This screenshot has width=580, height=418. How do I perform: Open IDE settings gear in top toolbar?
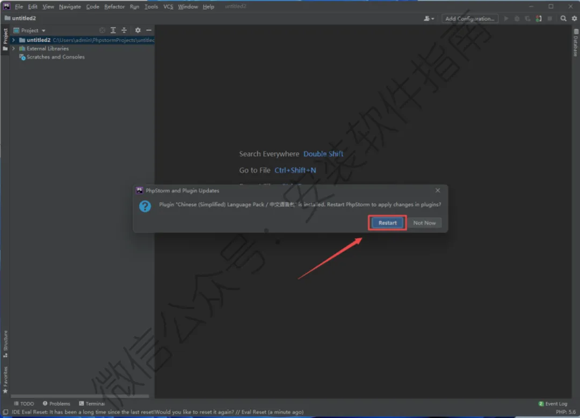coord(574,18)
